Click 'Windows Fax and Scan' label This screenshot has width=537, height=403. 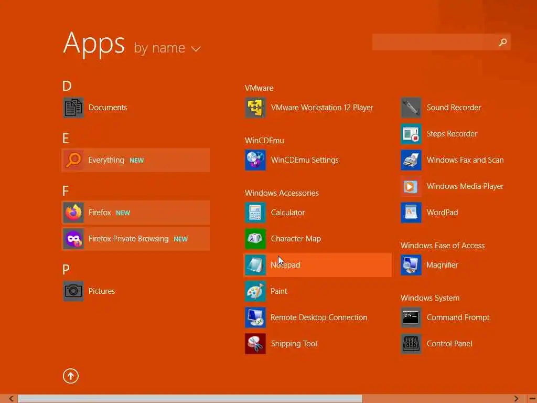pyautogui.click(x=465, y=160)
